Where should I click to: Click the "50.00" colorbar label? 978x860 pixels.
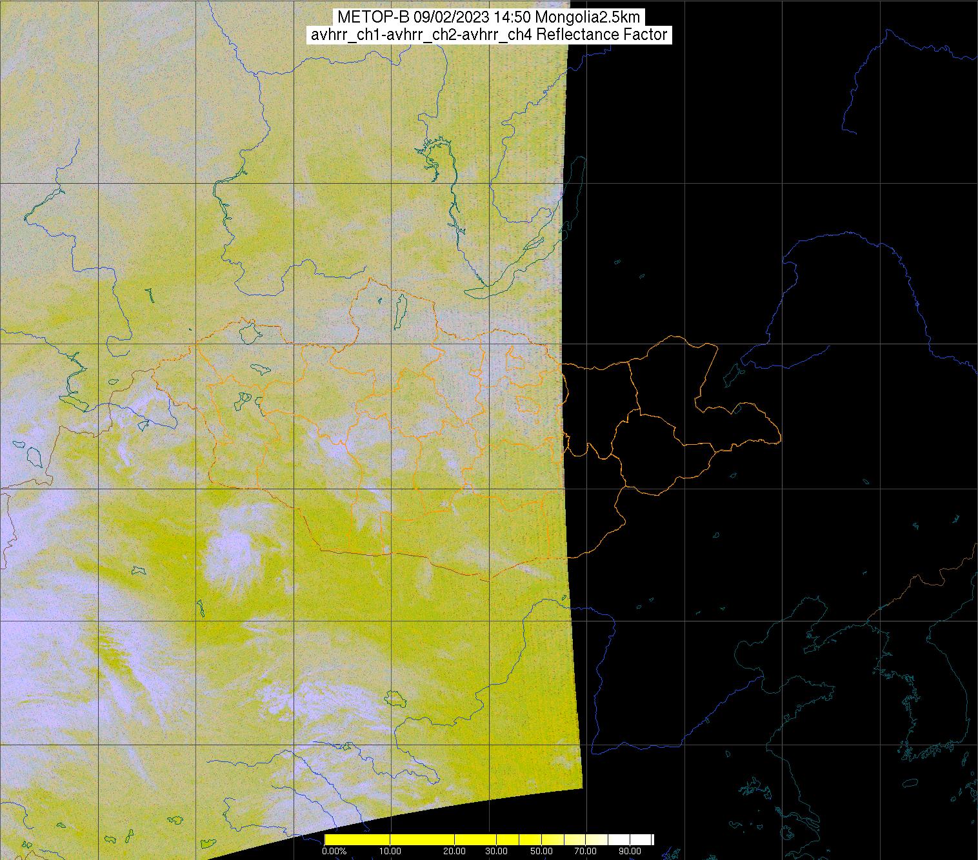(x=541, y=851)
